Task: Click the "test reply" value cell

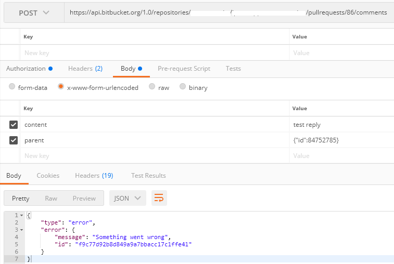Action: tap(342, 125)
